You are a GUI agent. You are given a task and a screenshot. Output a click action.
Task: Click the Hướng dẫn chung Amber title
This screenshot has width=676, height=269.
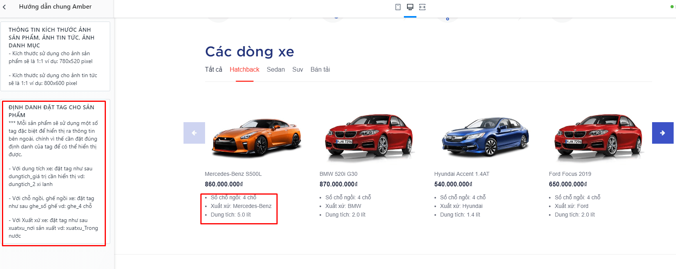tap(55, 7)
